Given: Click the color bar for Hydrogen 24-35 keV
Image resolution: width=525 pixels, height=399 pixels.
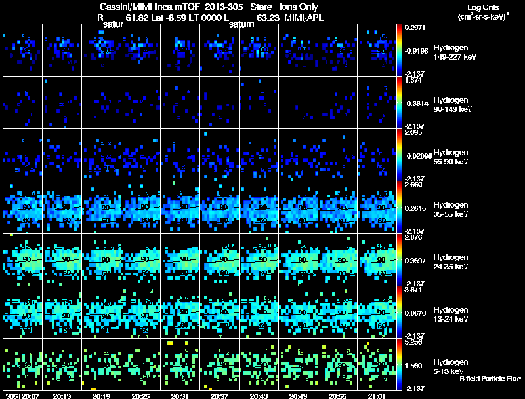Looking at the screenshot, I should point(400,259).
